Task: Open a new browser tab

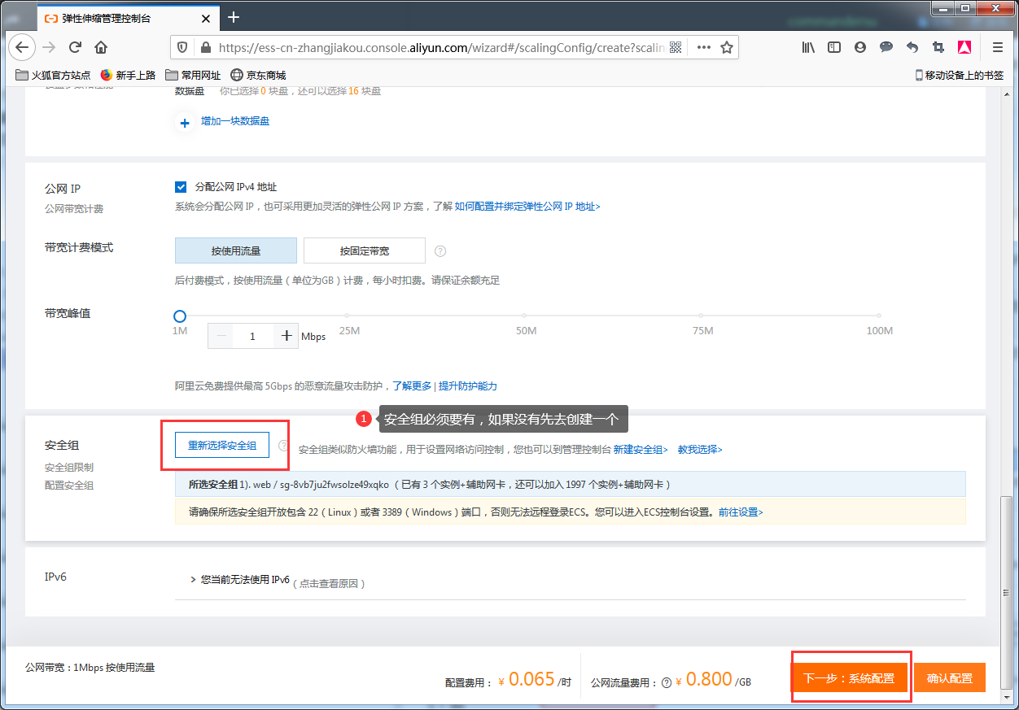Action: (x=234, y=17)
